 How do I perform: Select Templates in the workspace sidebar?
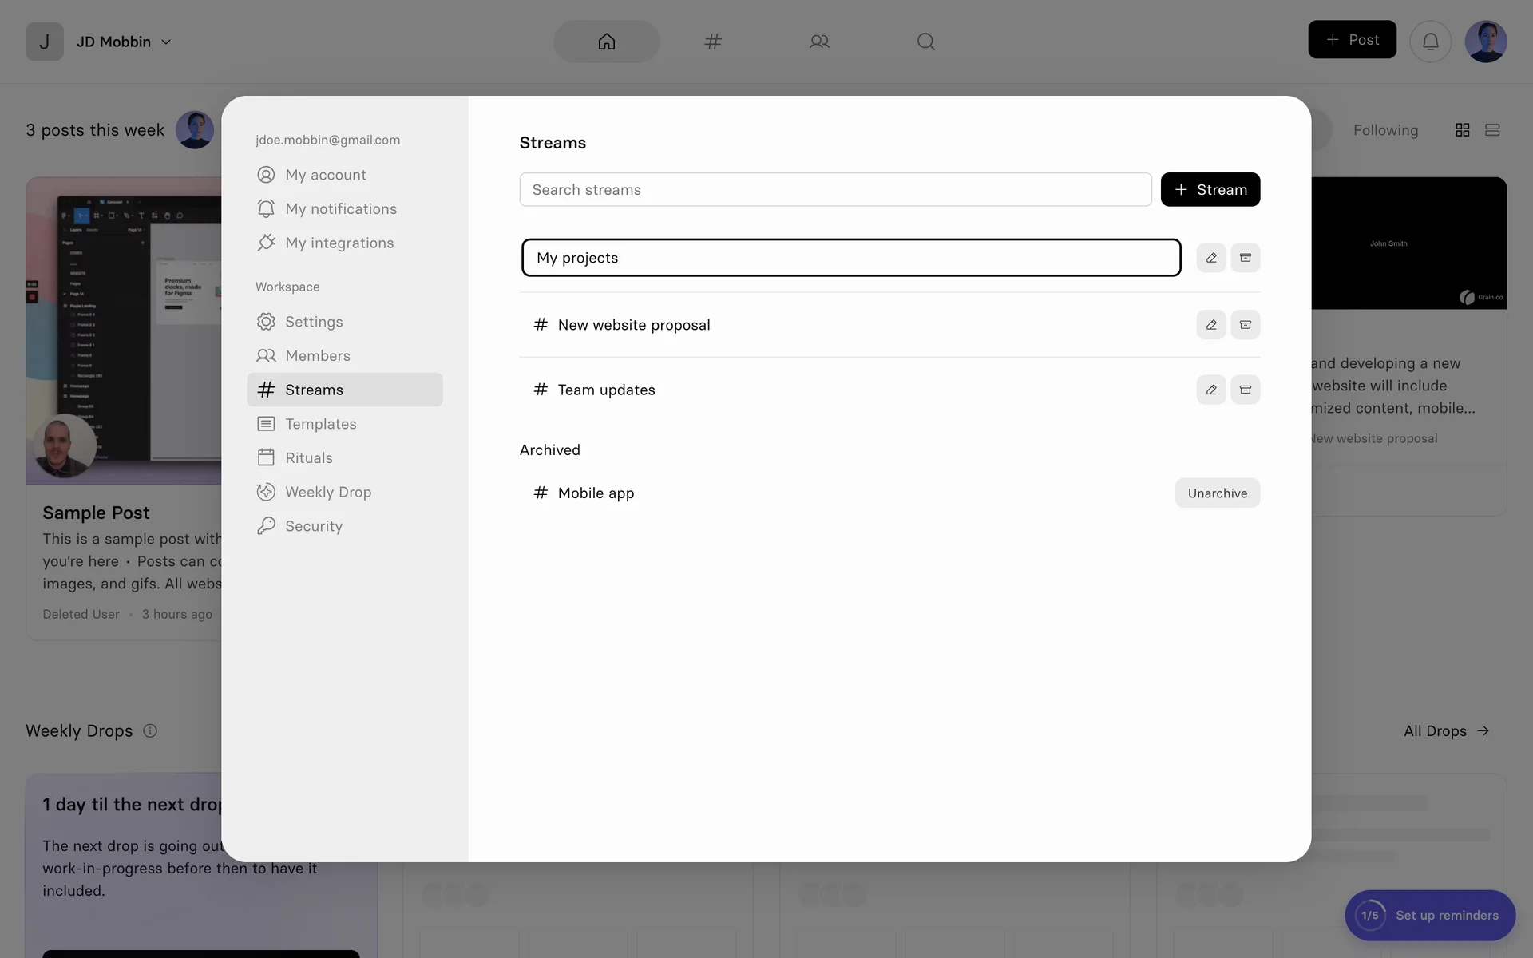(320, 424)
